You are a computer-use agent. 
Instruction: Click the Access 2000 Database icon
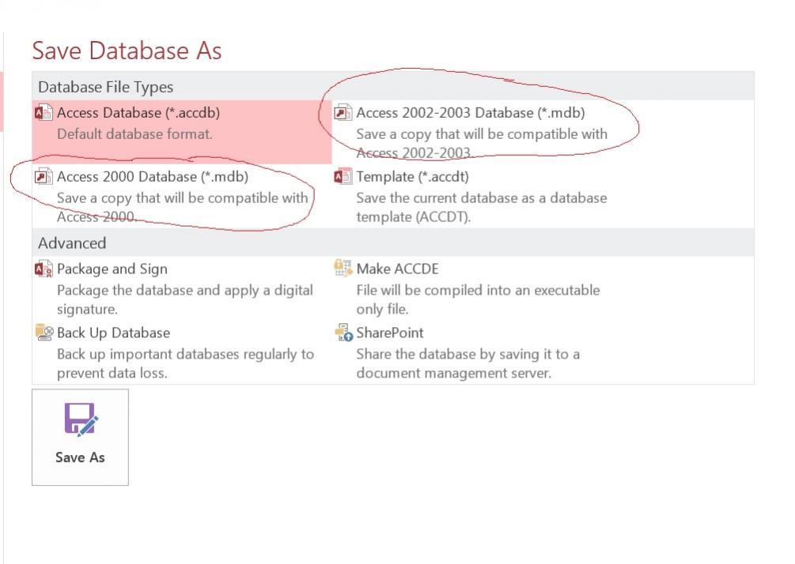43,176
